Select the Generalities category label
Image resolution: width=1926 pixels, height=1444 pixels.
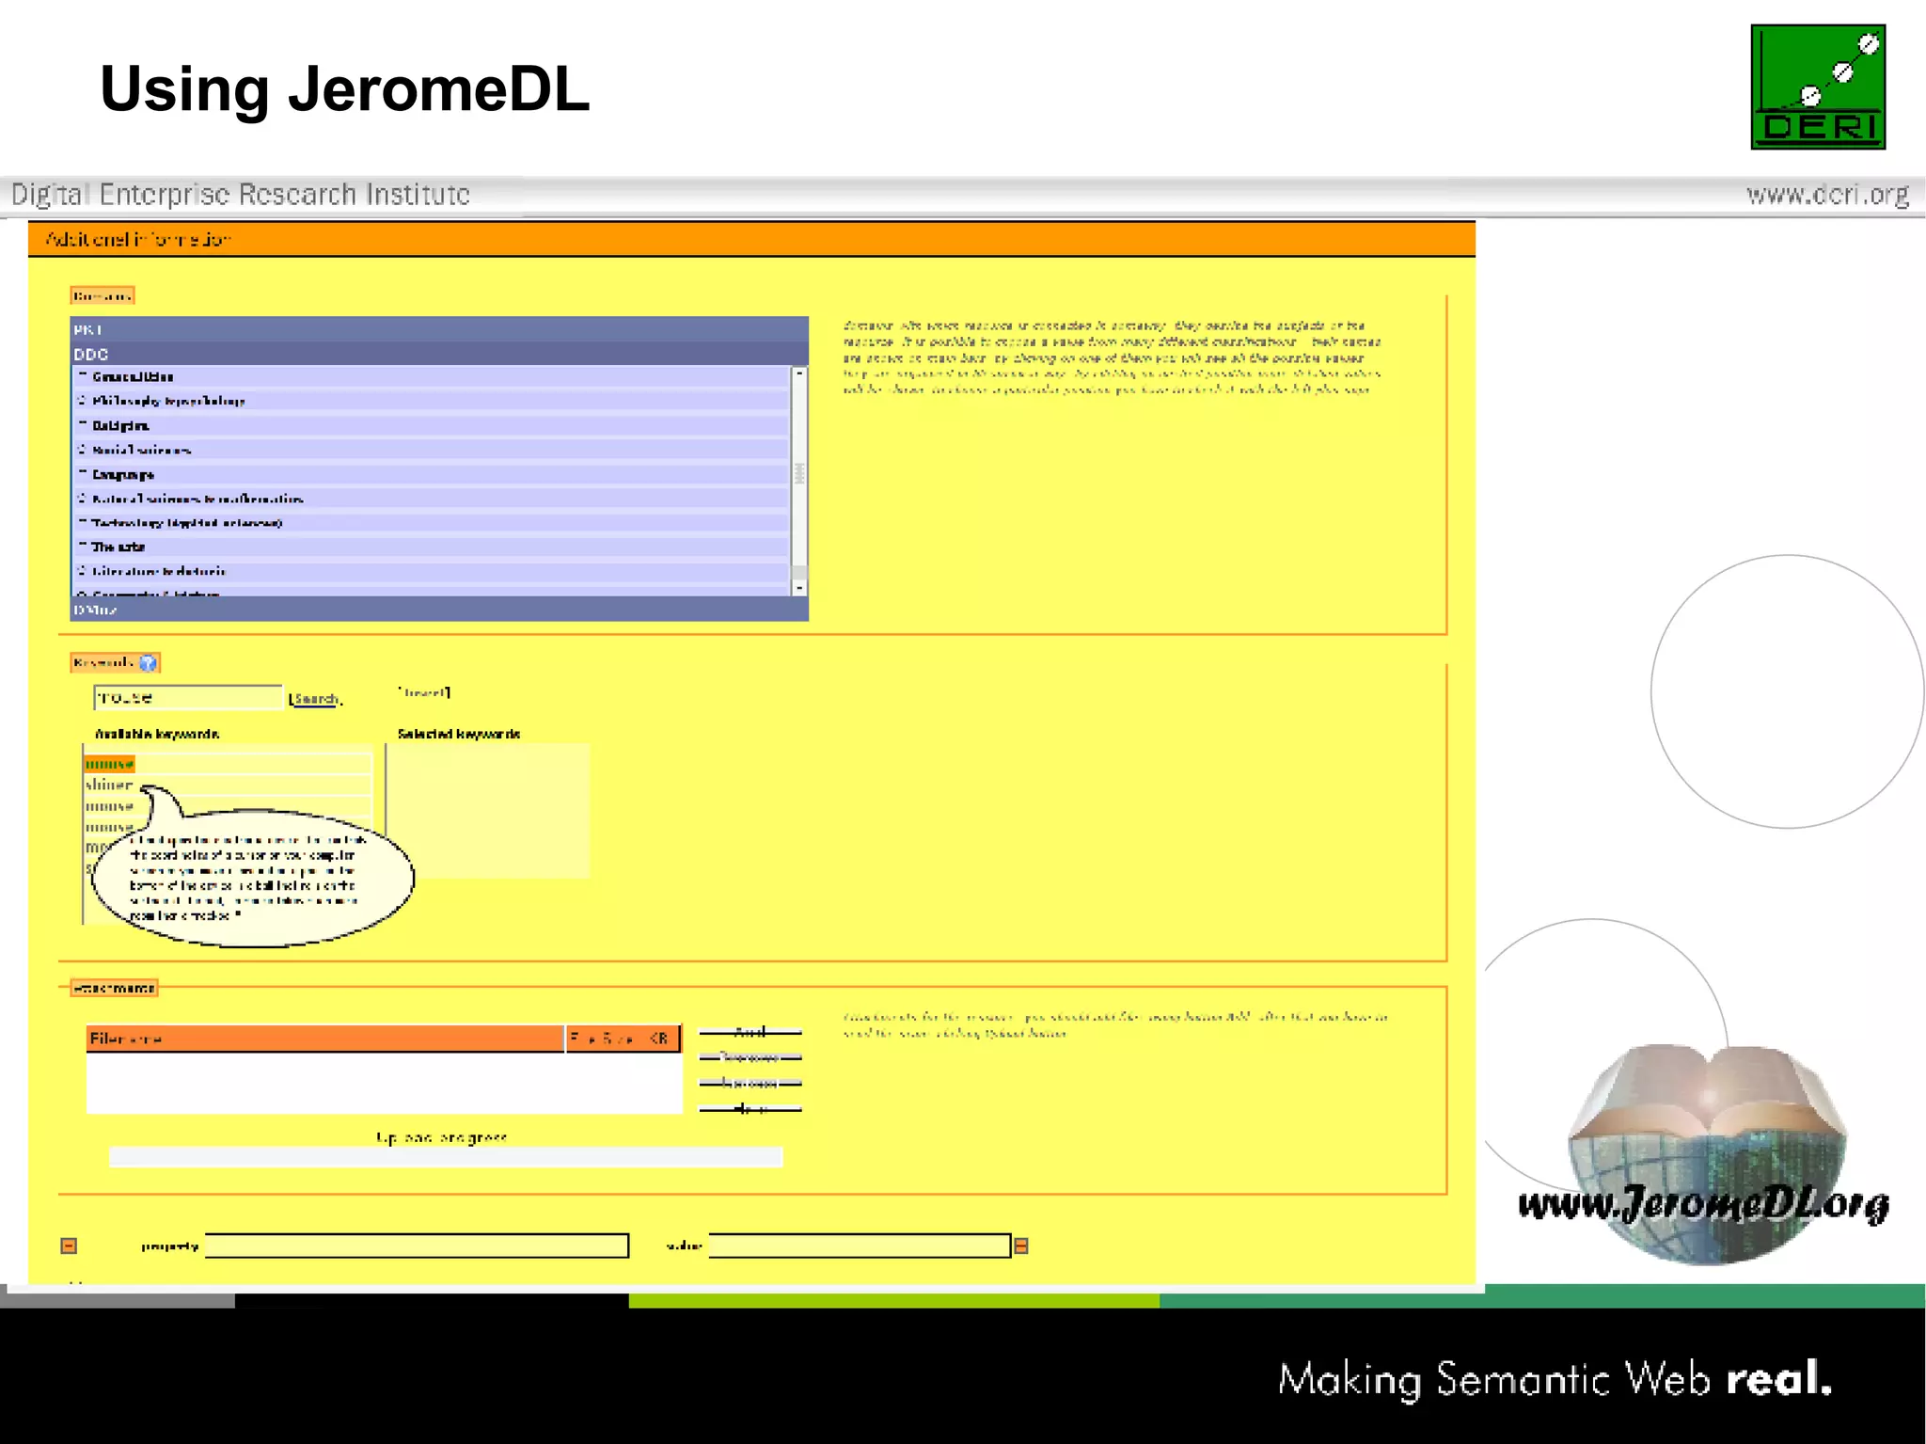(x=133, y=376)
